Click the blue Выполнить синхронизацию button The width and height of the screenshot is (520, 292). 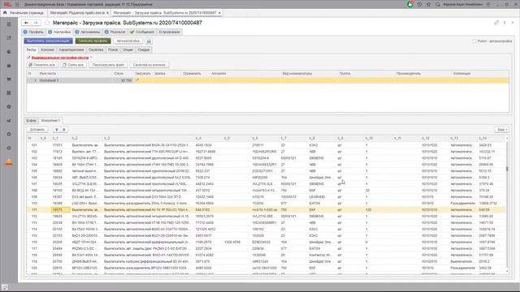pyautogui.click(x=48, y=41)
